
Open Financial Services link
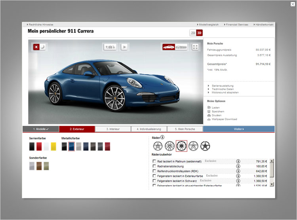coord(236,25)
